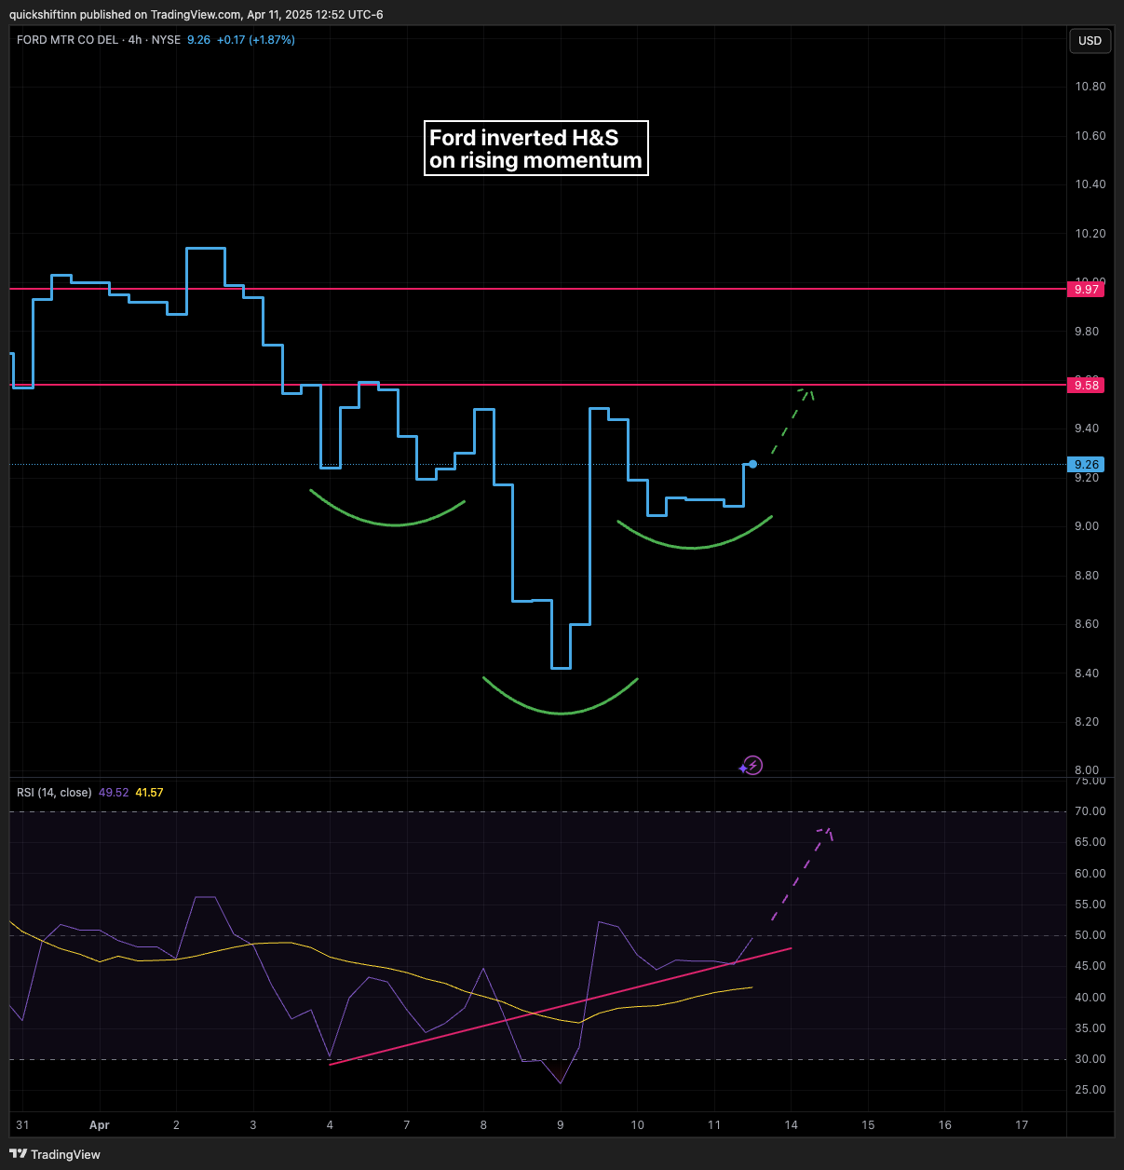Click the RSI value 49.52
Image resolution: width=1124 pixels, height=1170 pixels.
coord(114,793)
